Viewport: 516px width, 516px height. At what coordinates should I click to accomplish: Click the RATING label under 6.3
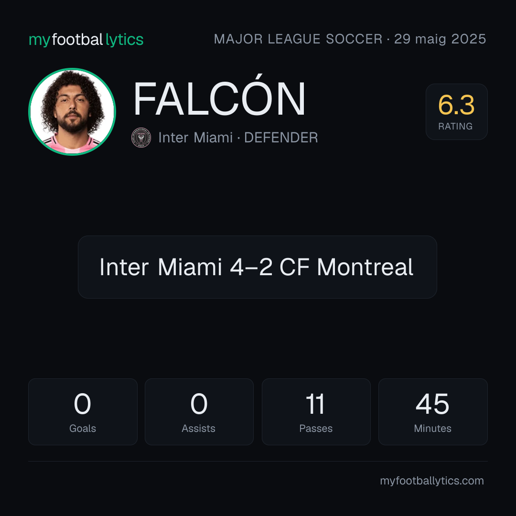tap(455, 126)
